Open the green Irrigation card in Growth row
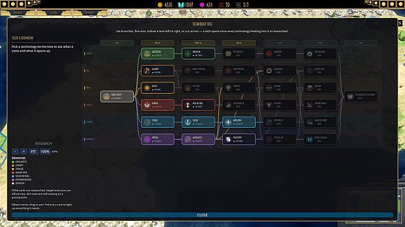The image size is (405, 227). tap(198, 53)
